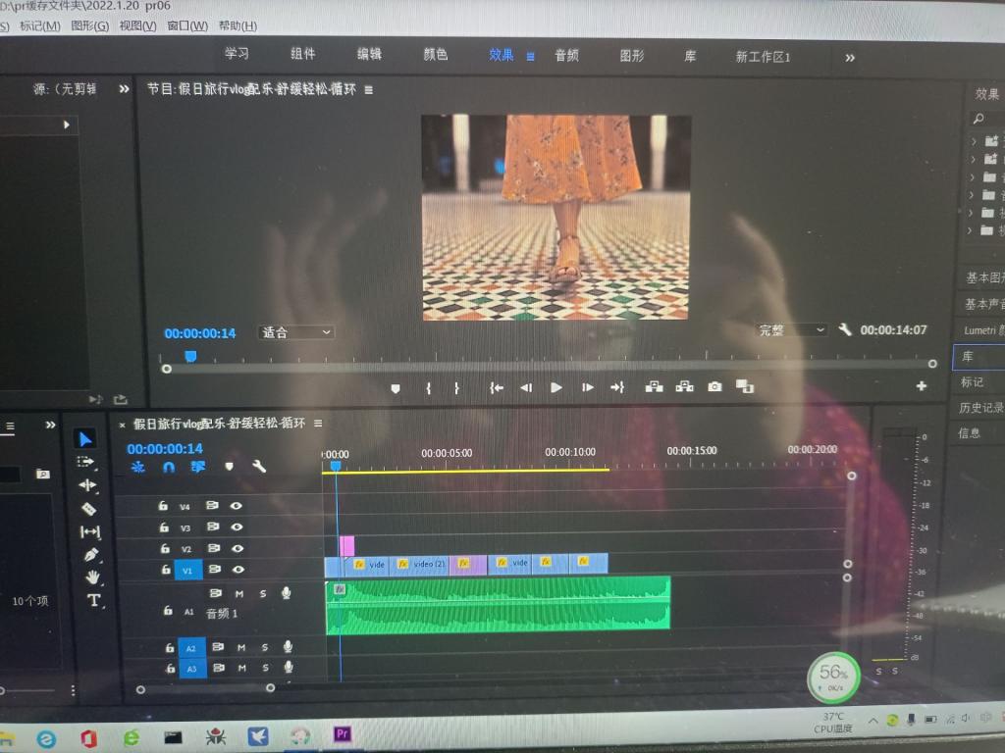Expand the workspace overflow chevron

(x=850, y=58)
